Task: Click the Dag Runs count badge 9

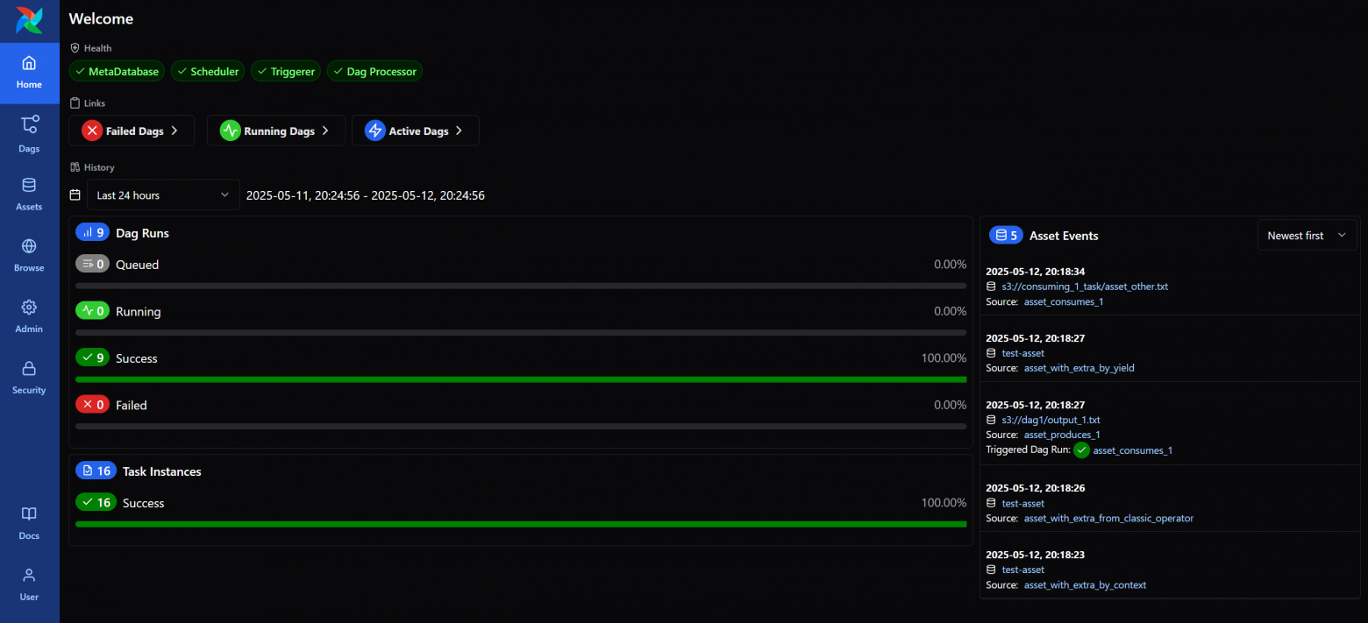Action: (92, 232)
